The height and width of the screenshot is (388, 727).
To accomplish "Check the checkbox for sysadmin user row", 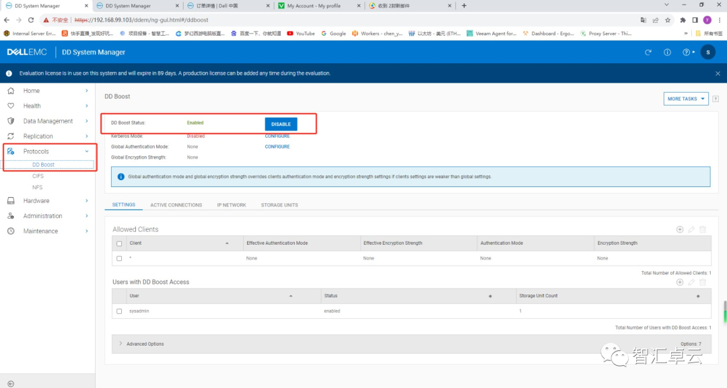I will pyautogui.click(x=119, y=311).
